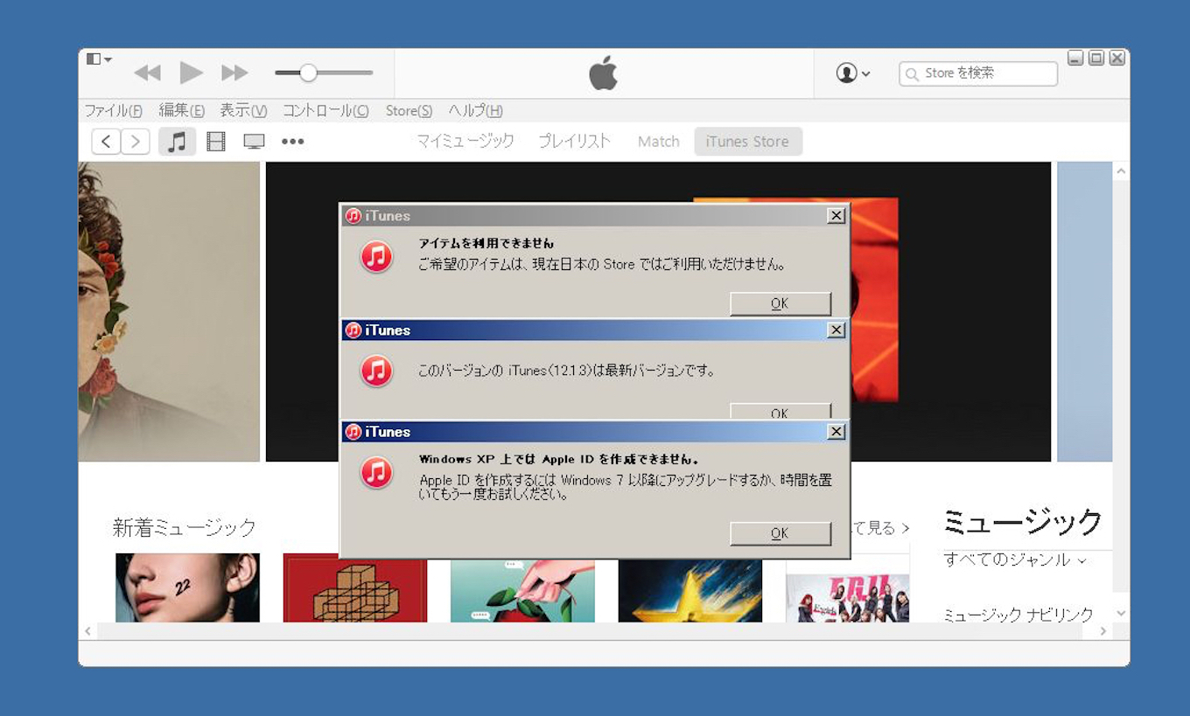Click iTunes icon in item unavailable dialog
Image resolution: width=1190 pixels, height=716 pixels.
tap(377, 256)
